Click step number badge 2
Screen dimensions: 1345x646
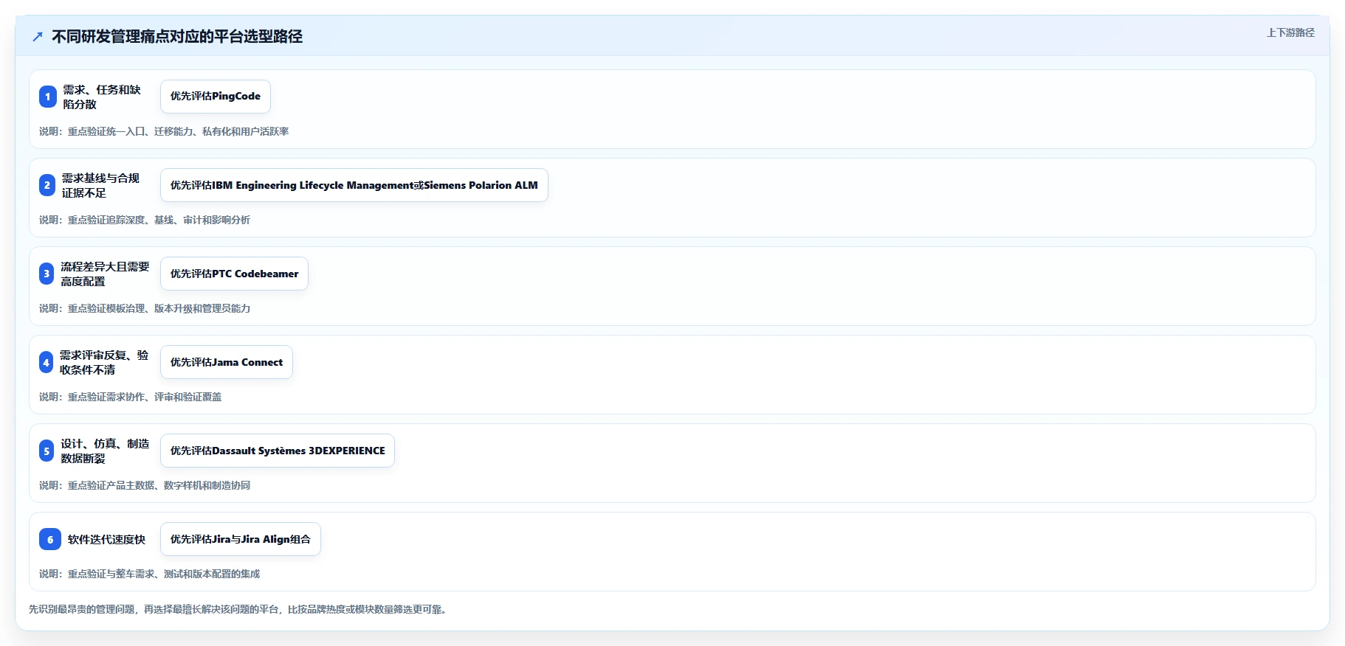pos(47,185)
